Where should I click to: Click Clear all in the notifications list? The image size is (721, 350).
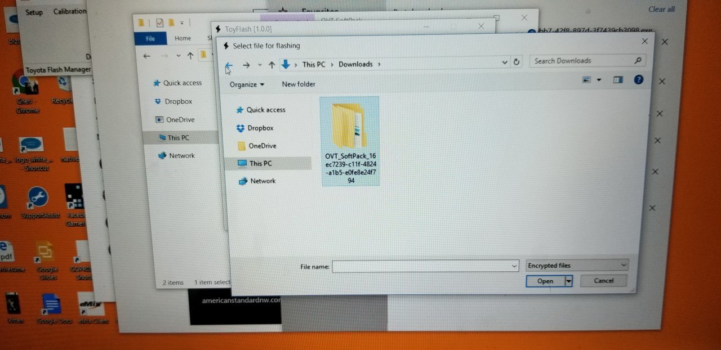[x=661, y=9]
